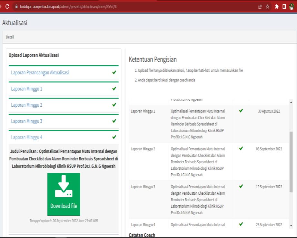Select the Detail tab header
The image size is (297, 238).
pos(10,37)
